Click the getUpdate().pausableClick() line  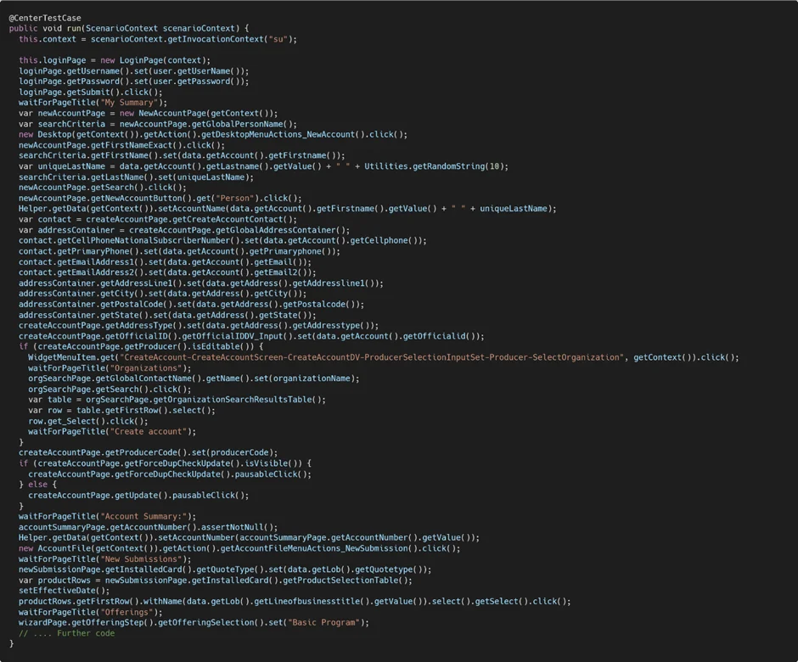[x=138, y=495]
